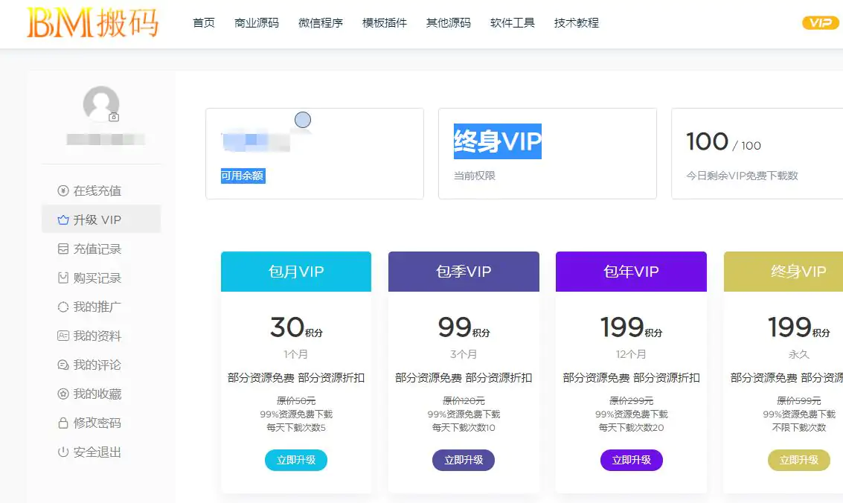Click 原价299元 strikethrough text

point(631,401)
